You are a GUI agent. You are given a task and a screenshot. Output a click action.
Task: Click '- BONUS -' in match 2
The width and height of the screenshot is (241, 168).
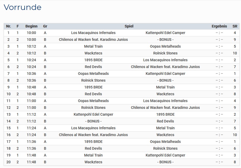click(165, 40)
